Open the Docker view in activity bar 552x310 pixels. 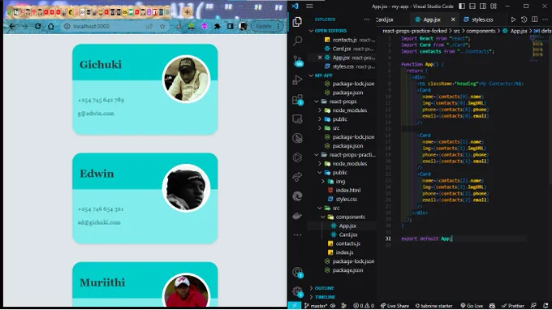point(297,215)
